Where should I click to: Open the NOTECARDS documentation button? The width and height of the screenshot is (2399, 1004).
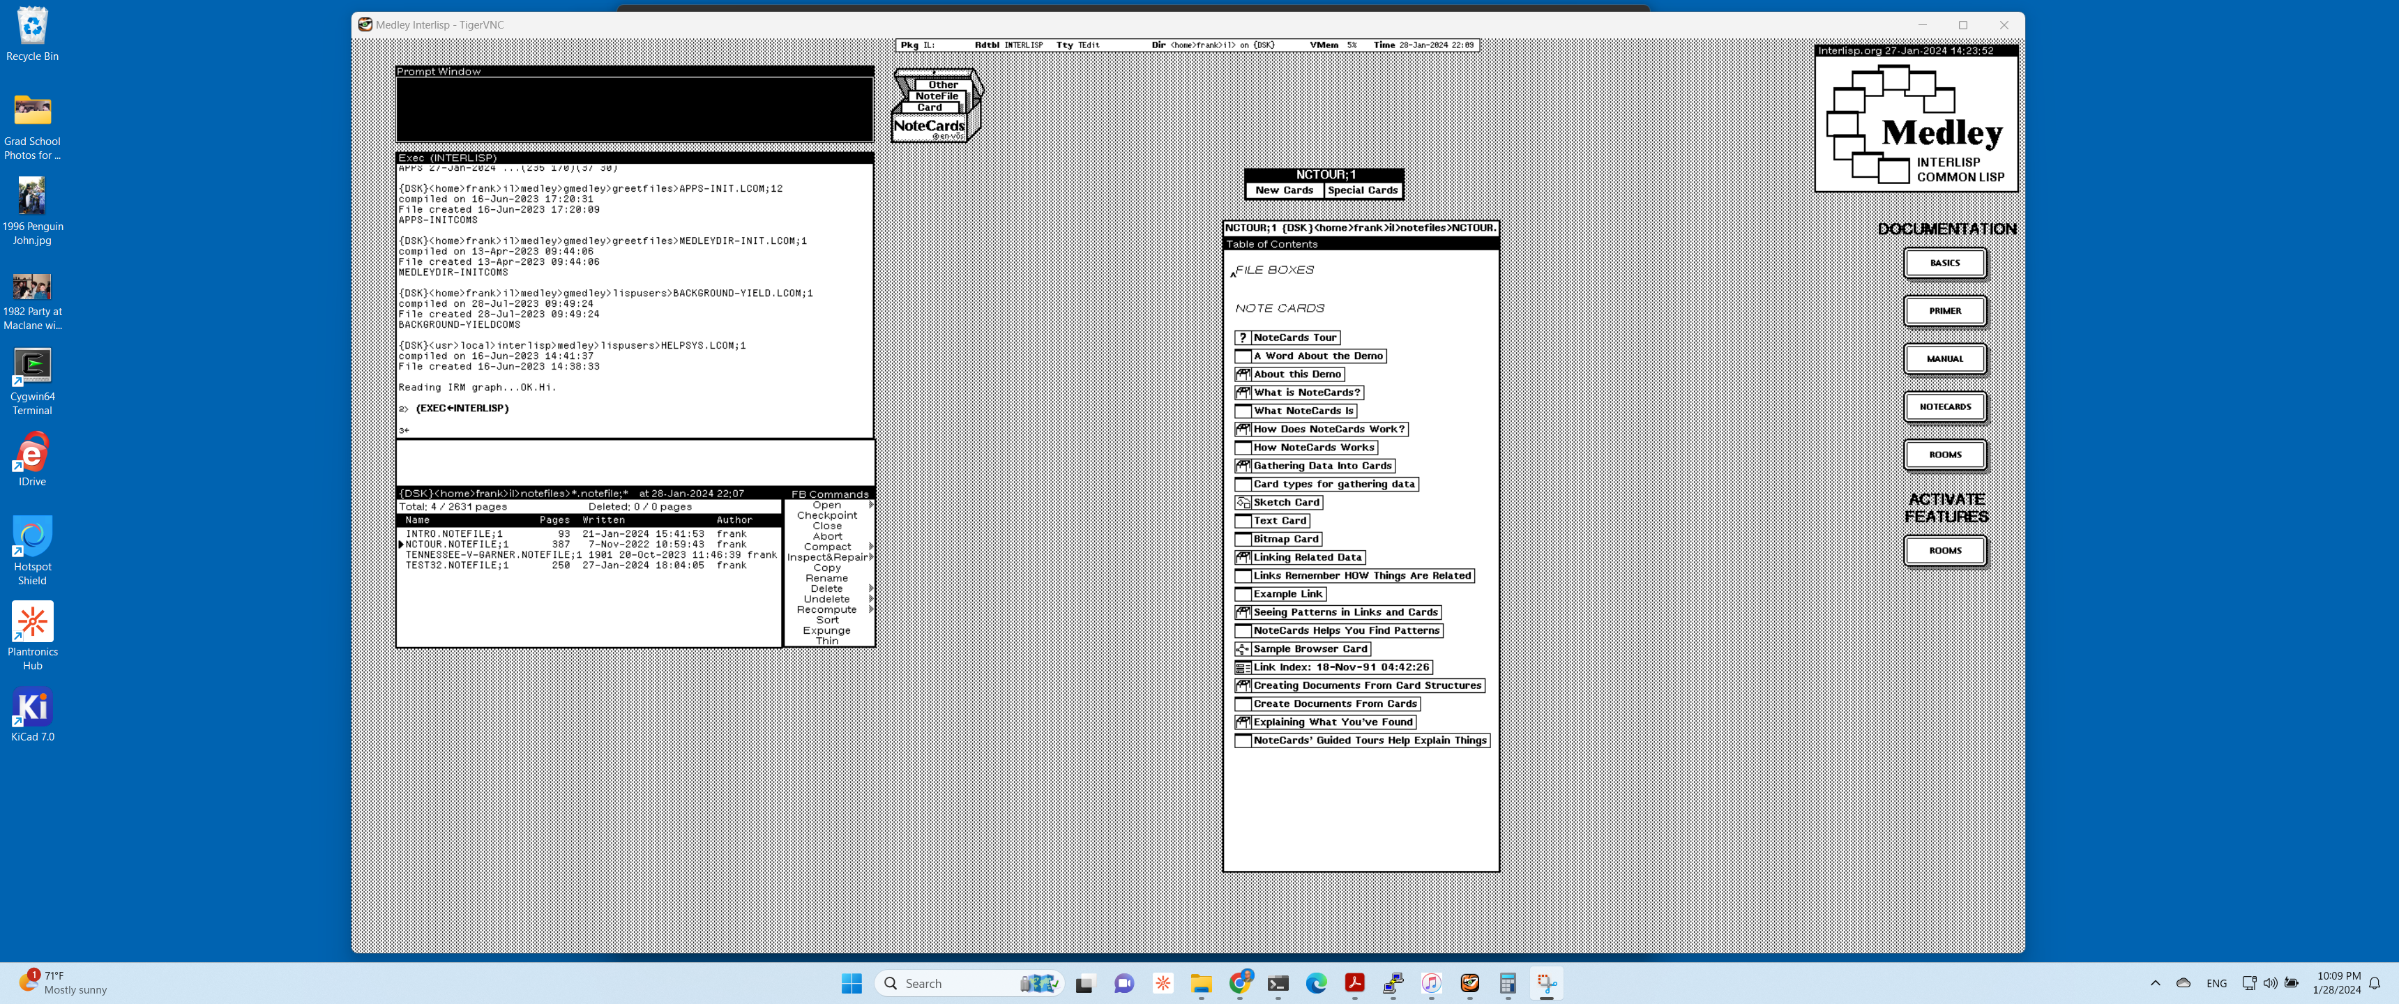pos(1944,407)
